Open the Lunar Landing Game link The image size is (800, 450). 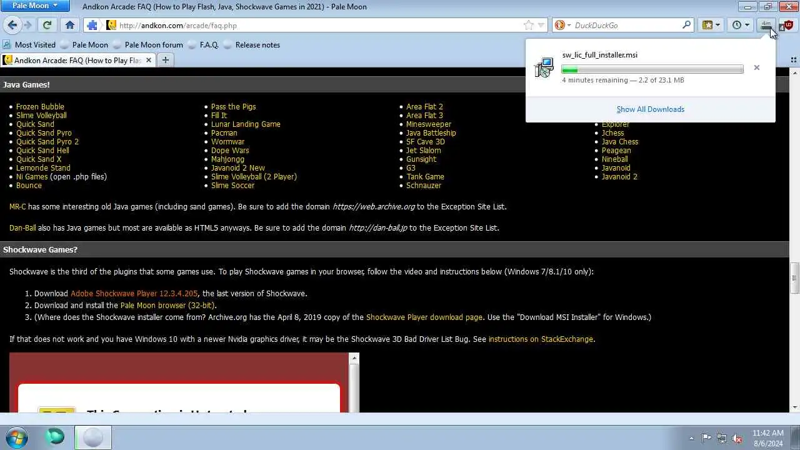[246, 124]
